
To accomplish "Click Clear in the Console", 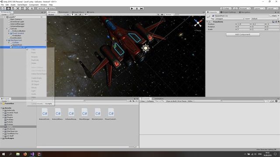I will [x=143, y=101].
